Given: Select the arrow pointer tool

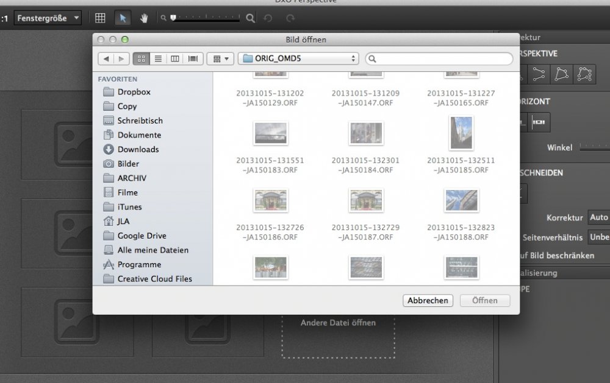Looking at the screenshot, I should tap(123, 18).
